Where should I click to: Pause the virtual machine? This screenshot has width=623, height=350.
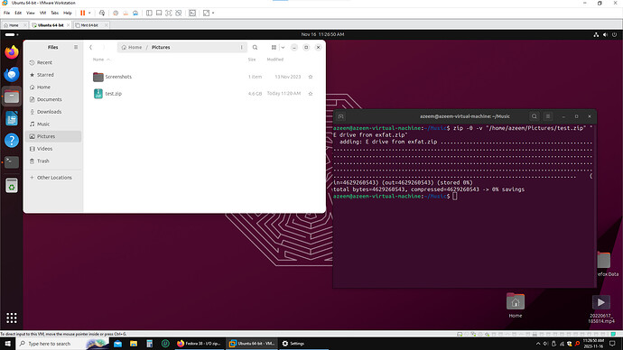click(83, 13)
